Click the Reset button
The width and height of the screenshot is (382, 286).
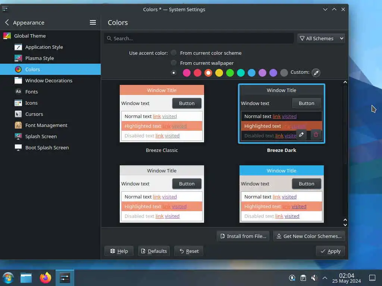coord(189,251)
